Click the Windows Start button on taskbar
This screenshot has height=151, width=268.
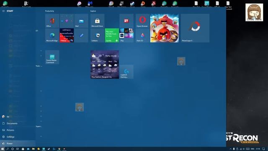tap(3, 149)
